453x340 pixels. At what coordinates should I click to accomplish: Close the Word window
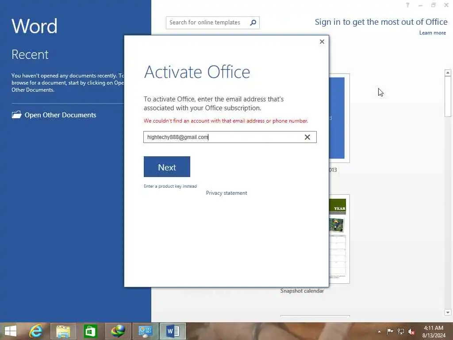tap(446, 5)
